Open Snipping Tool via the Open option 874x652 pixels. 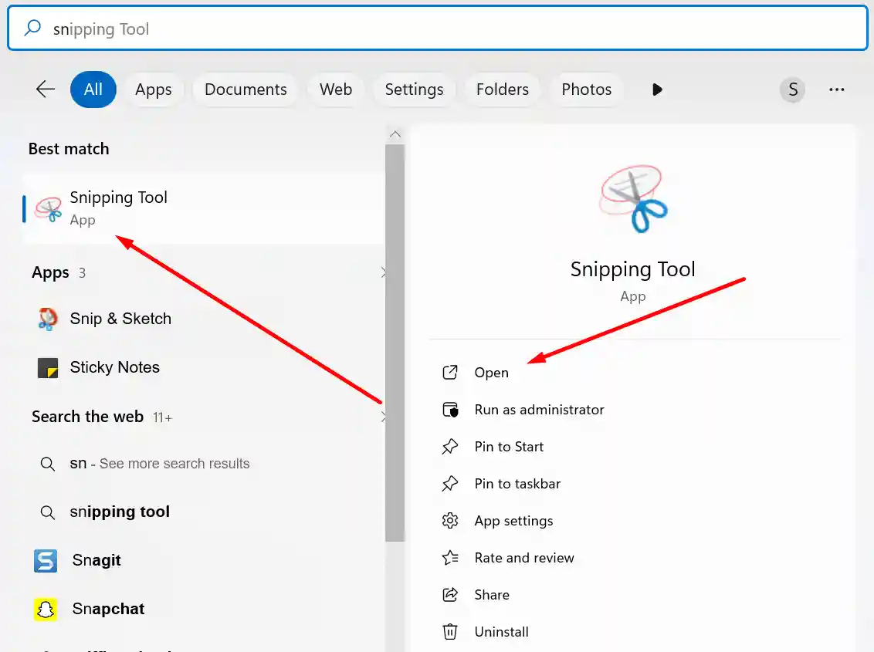tap(492, 372)
